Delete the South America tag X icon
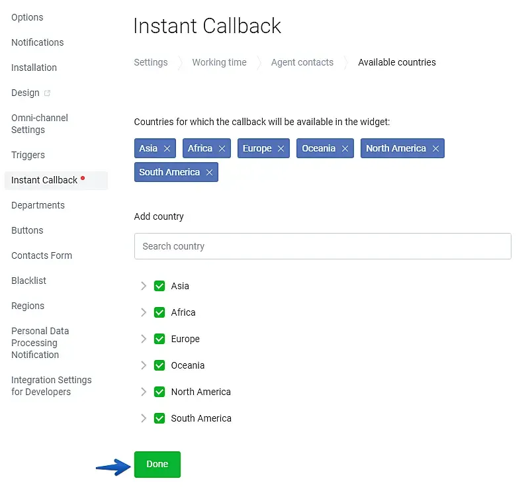Image resolution: width=530 pixels, height=495 pixels. (210, 172)
